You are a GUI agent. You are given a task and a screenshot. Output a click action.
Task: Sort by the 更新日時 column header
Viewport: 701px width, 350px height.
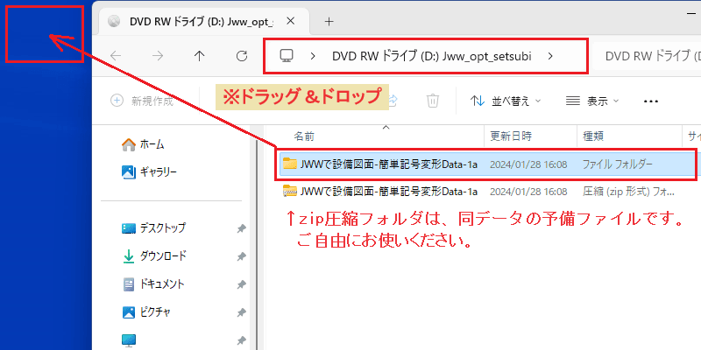tap(511, 136)
